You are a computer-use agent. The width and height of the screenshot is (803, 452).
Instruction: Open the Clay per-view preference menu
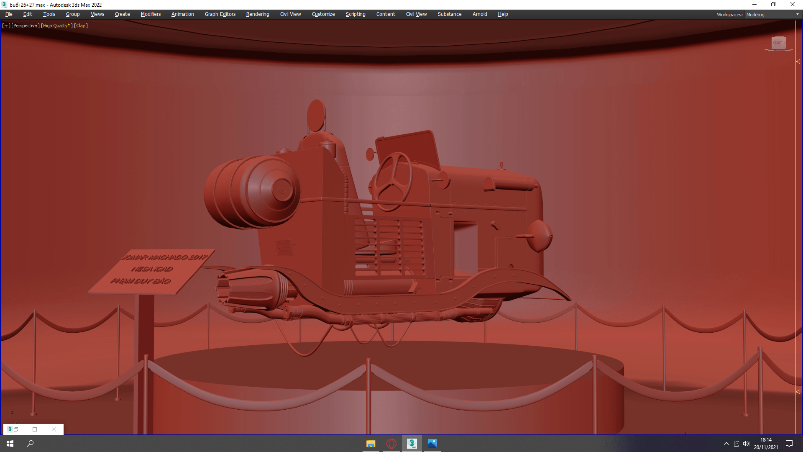point(81,26)
